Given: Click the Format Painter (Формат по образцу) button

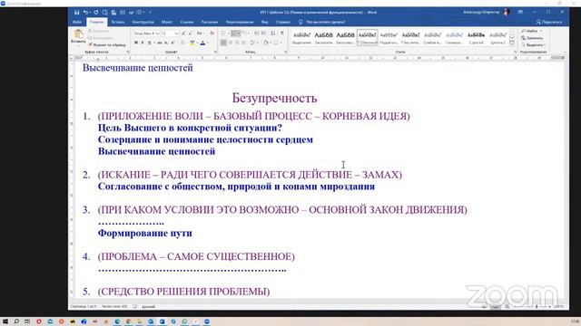Looking at the screenshot, I should coord(107,44).
